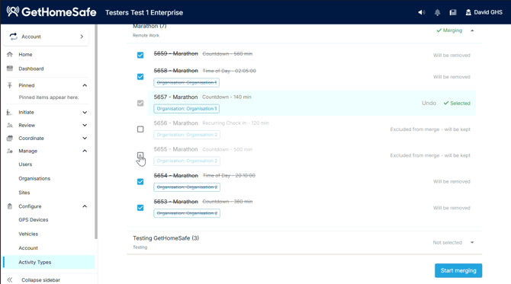Mute sounds with the speaker icon
Image resolution: width=511 pixels, height=284 pixels.
[x=421, y=12]
